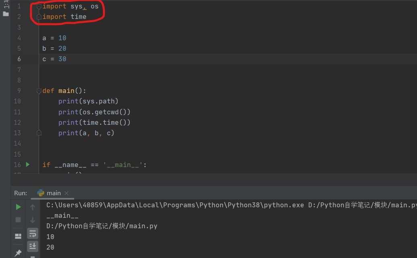Viewport: 417px width, 258px height.
Task: Click the 'import time' code line
Action: tap(64, 17)
